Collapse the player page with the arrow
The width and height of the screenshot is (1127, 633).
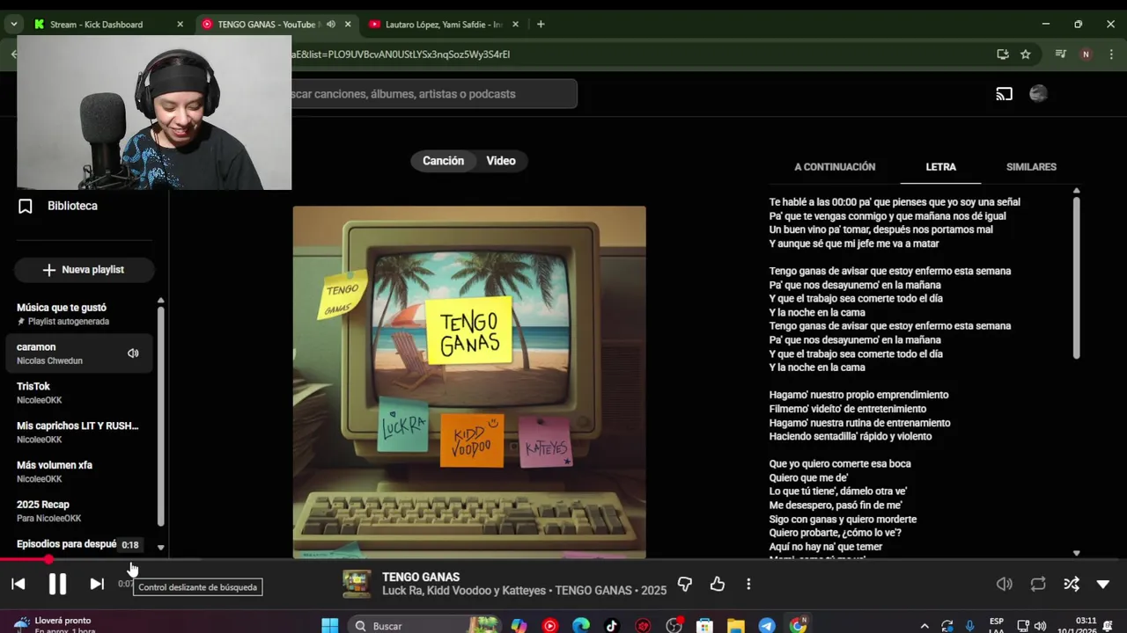[x=1103, y=584]
